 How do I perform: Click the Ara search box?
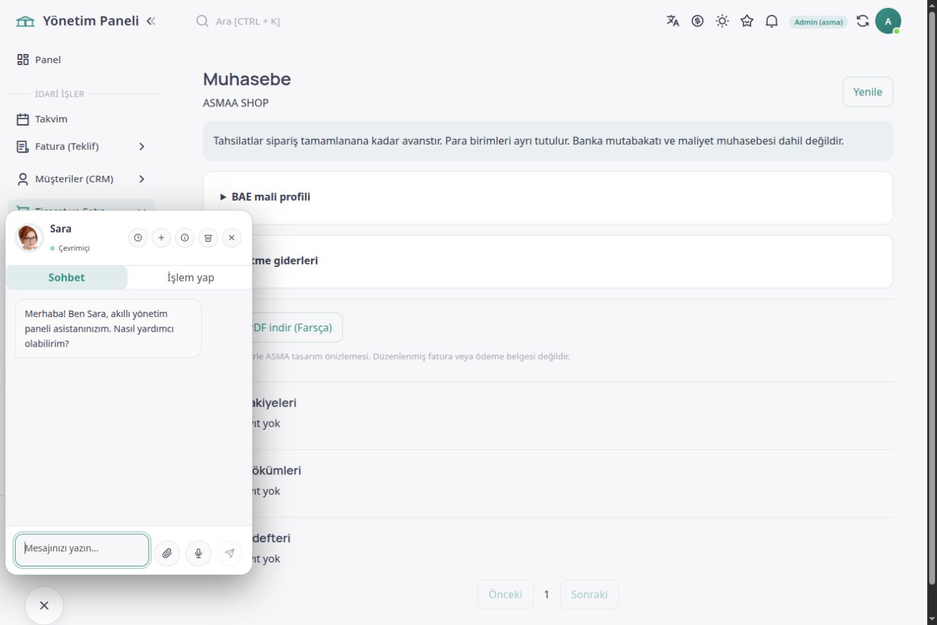point(247,21)
